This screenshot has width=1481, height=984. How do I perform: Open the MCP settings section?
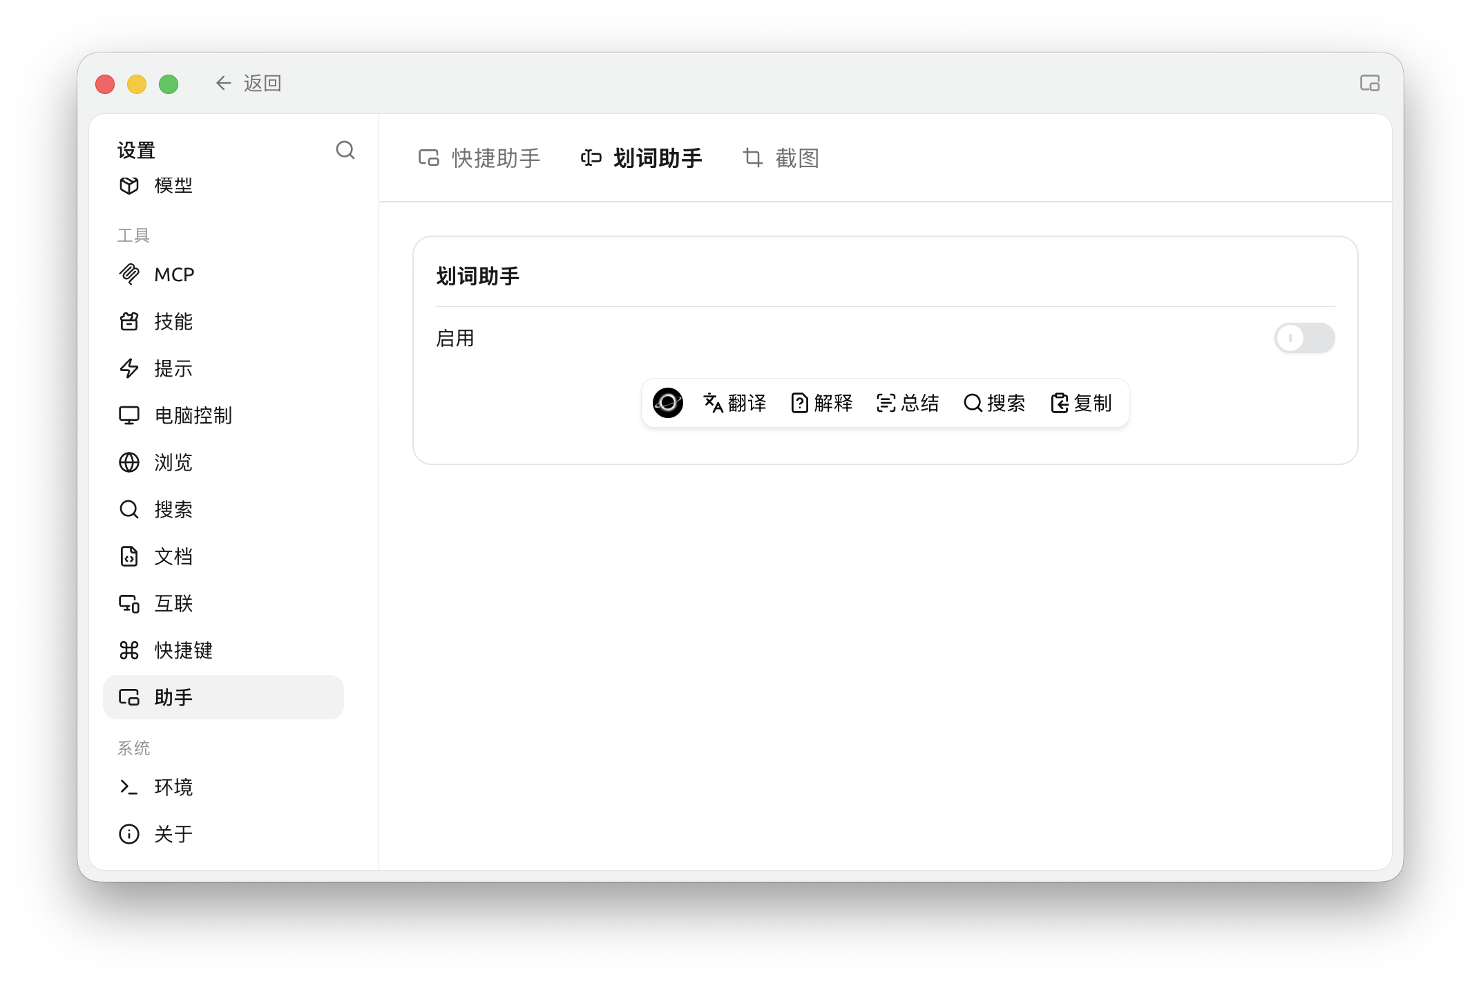click(x=223, y=274)
